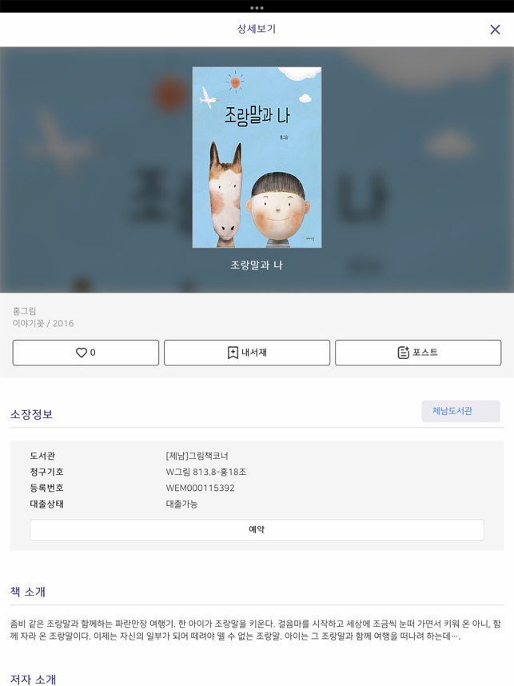Tap the 조랑말과 나 book cover image
The height and width of the screenshot is (686, 514).
[x=257, y=158]
